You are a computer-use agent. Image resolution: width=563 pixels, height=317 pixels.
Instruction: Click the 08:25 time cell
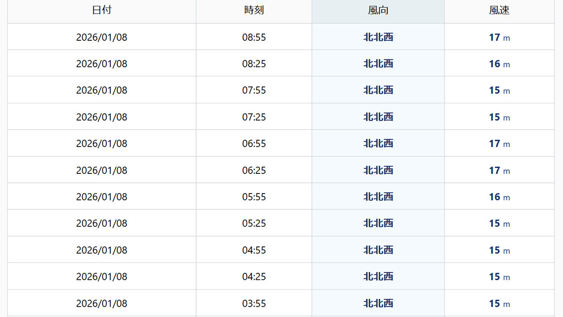coord(254,64)
